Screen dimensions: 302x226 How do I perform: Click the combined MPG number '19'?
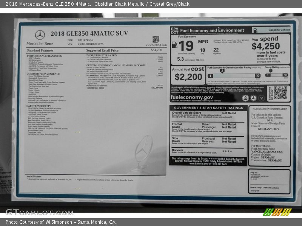coord(186,46)
